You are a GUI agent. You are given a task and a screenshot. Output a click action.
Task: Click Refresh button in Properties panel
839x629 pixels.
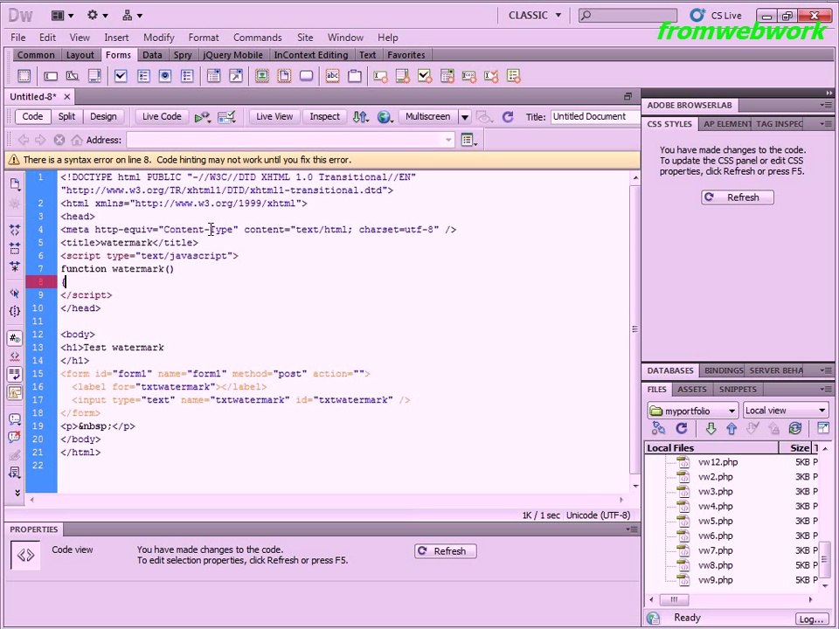pyautogui.click(x=445, y=551)
